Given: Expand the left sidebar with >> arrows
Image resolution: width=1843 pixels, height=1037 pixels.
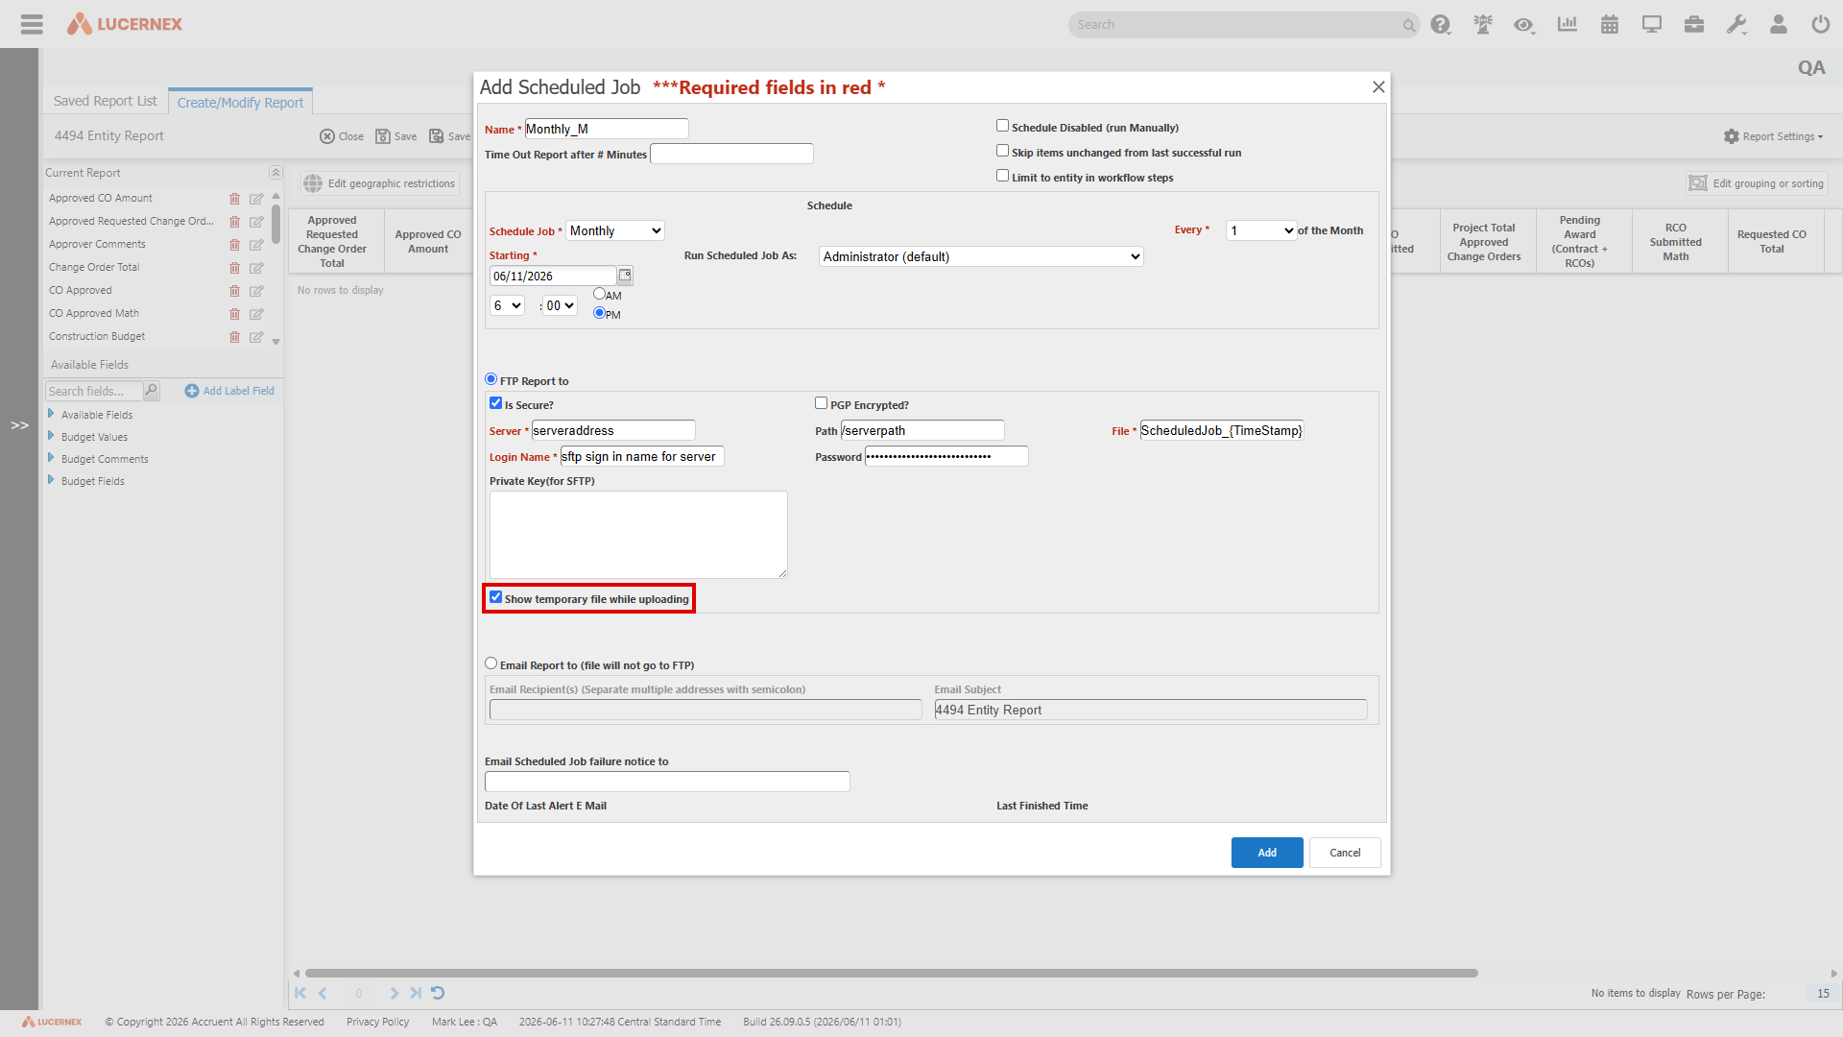Looking at the screenshot, I should click(x=19, y=424).
